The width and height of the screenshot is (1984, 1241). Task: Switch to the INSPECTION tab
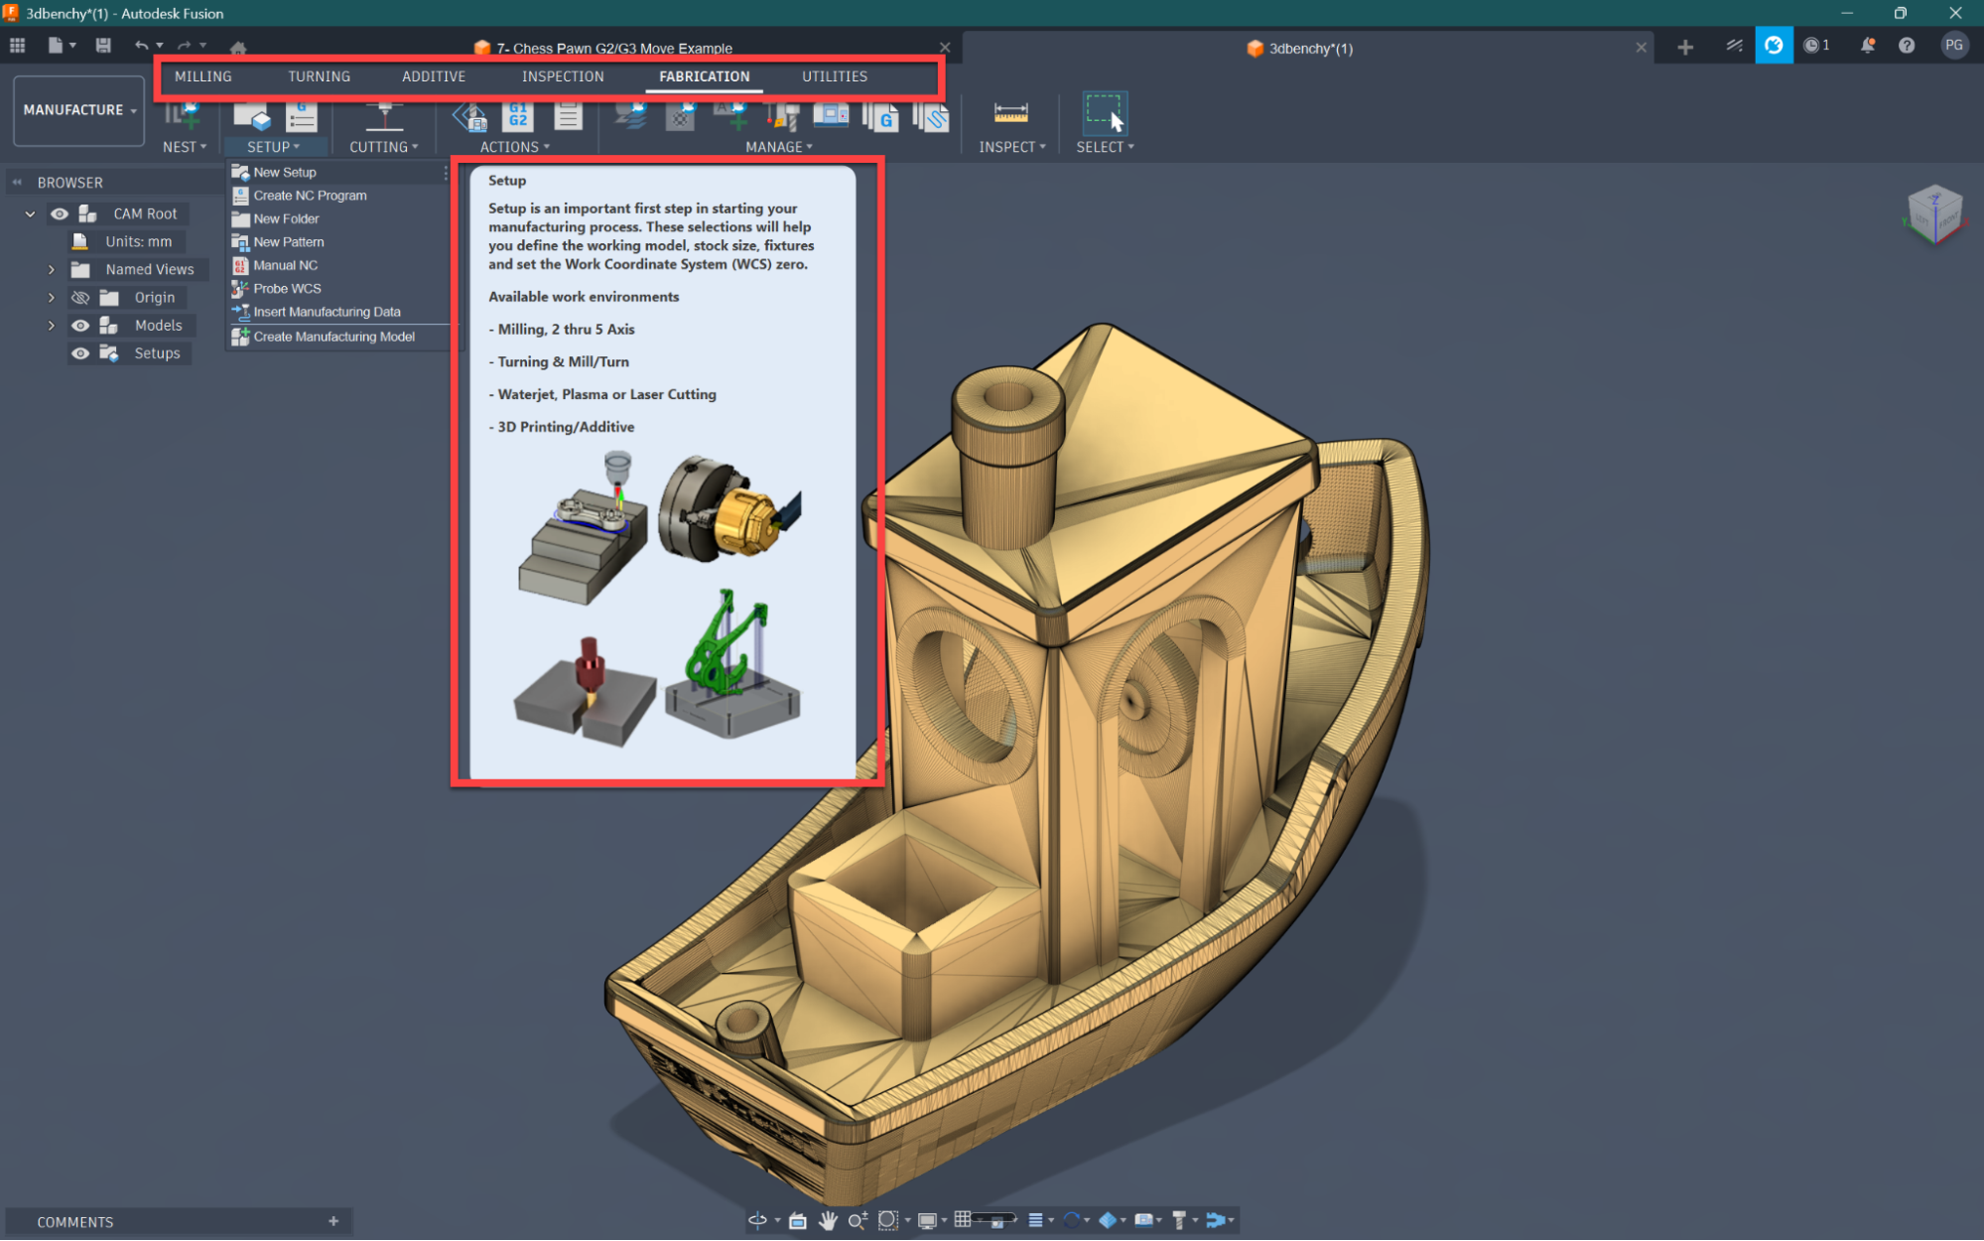click(563, 76)
